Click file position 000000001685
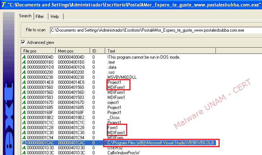 40,107
